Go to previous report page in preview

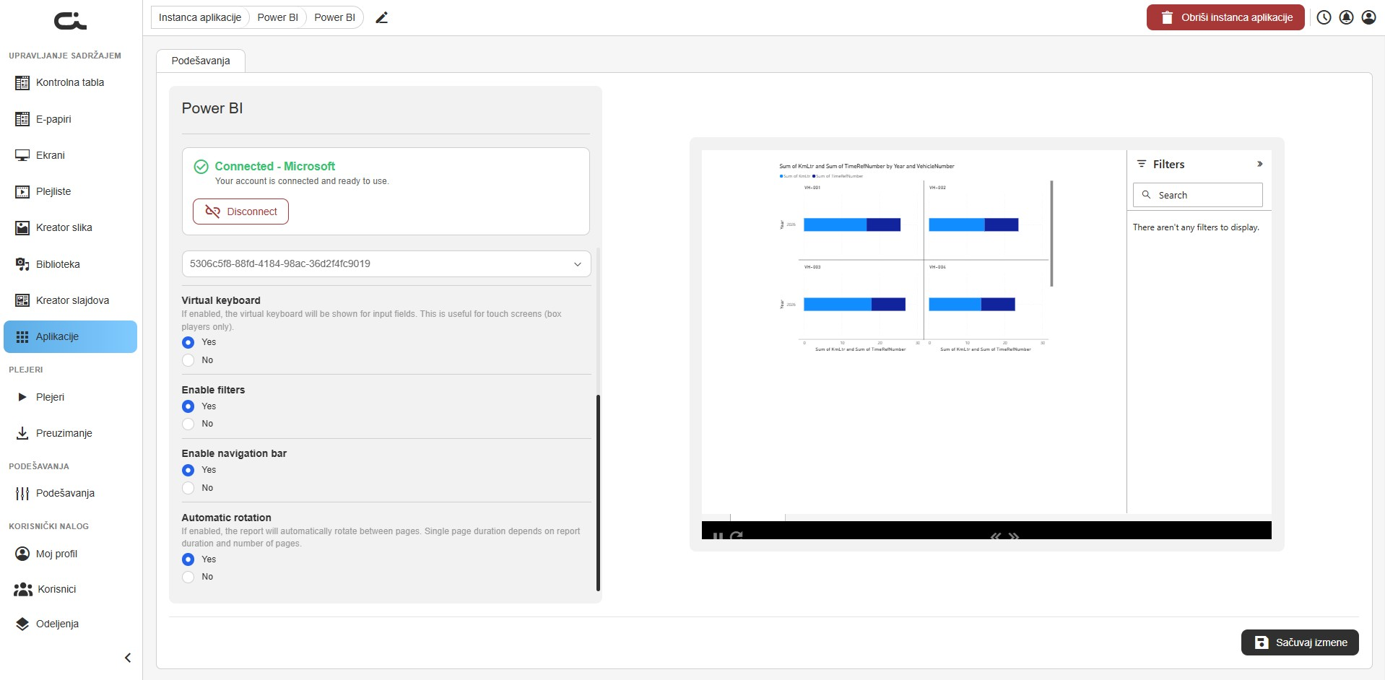pos(996,536)
